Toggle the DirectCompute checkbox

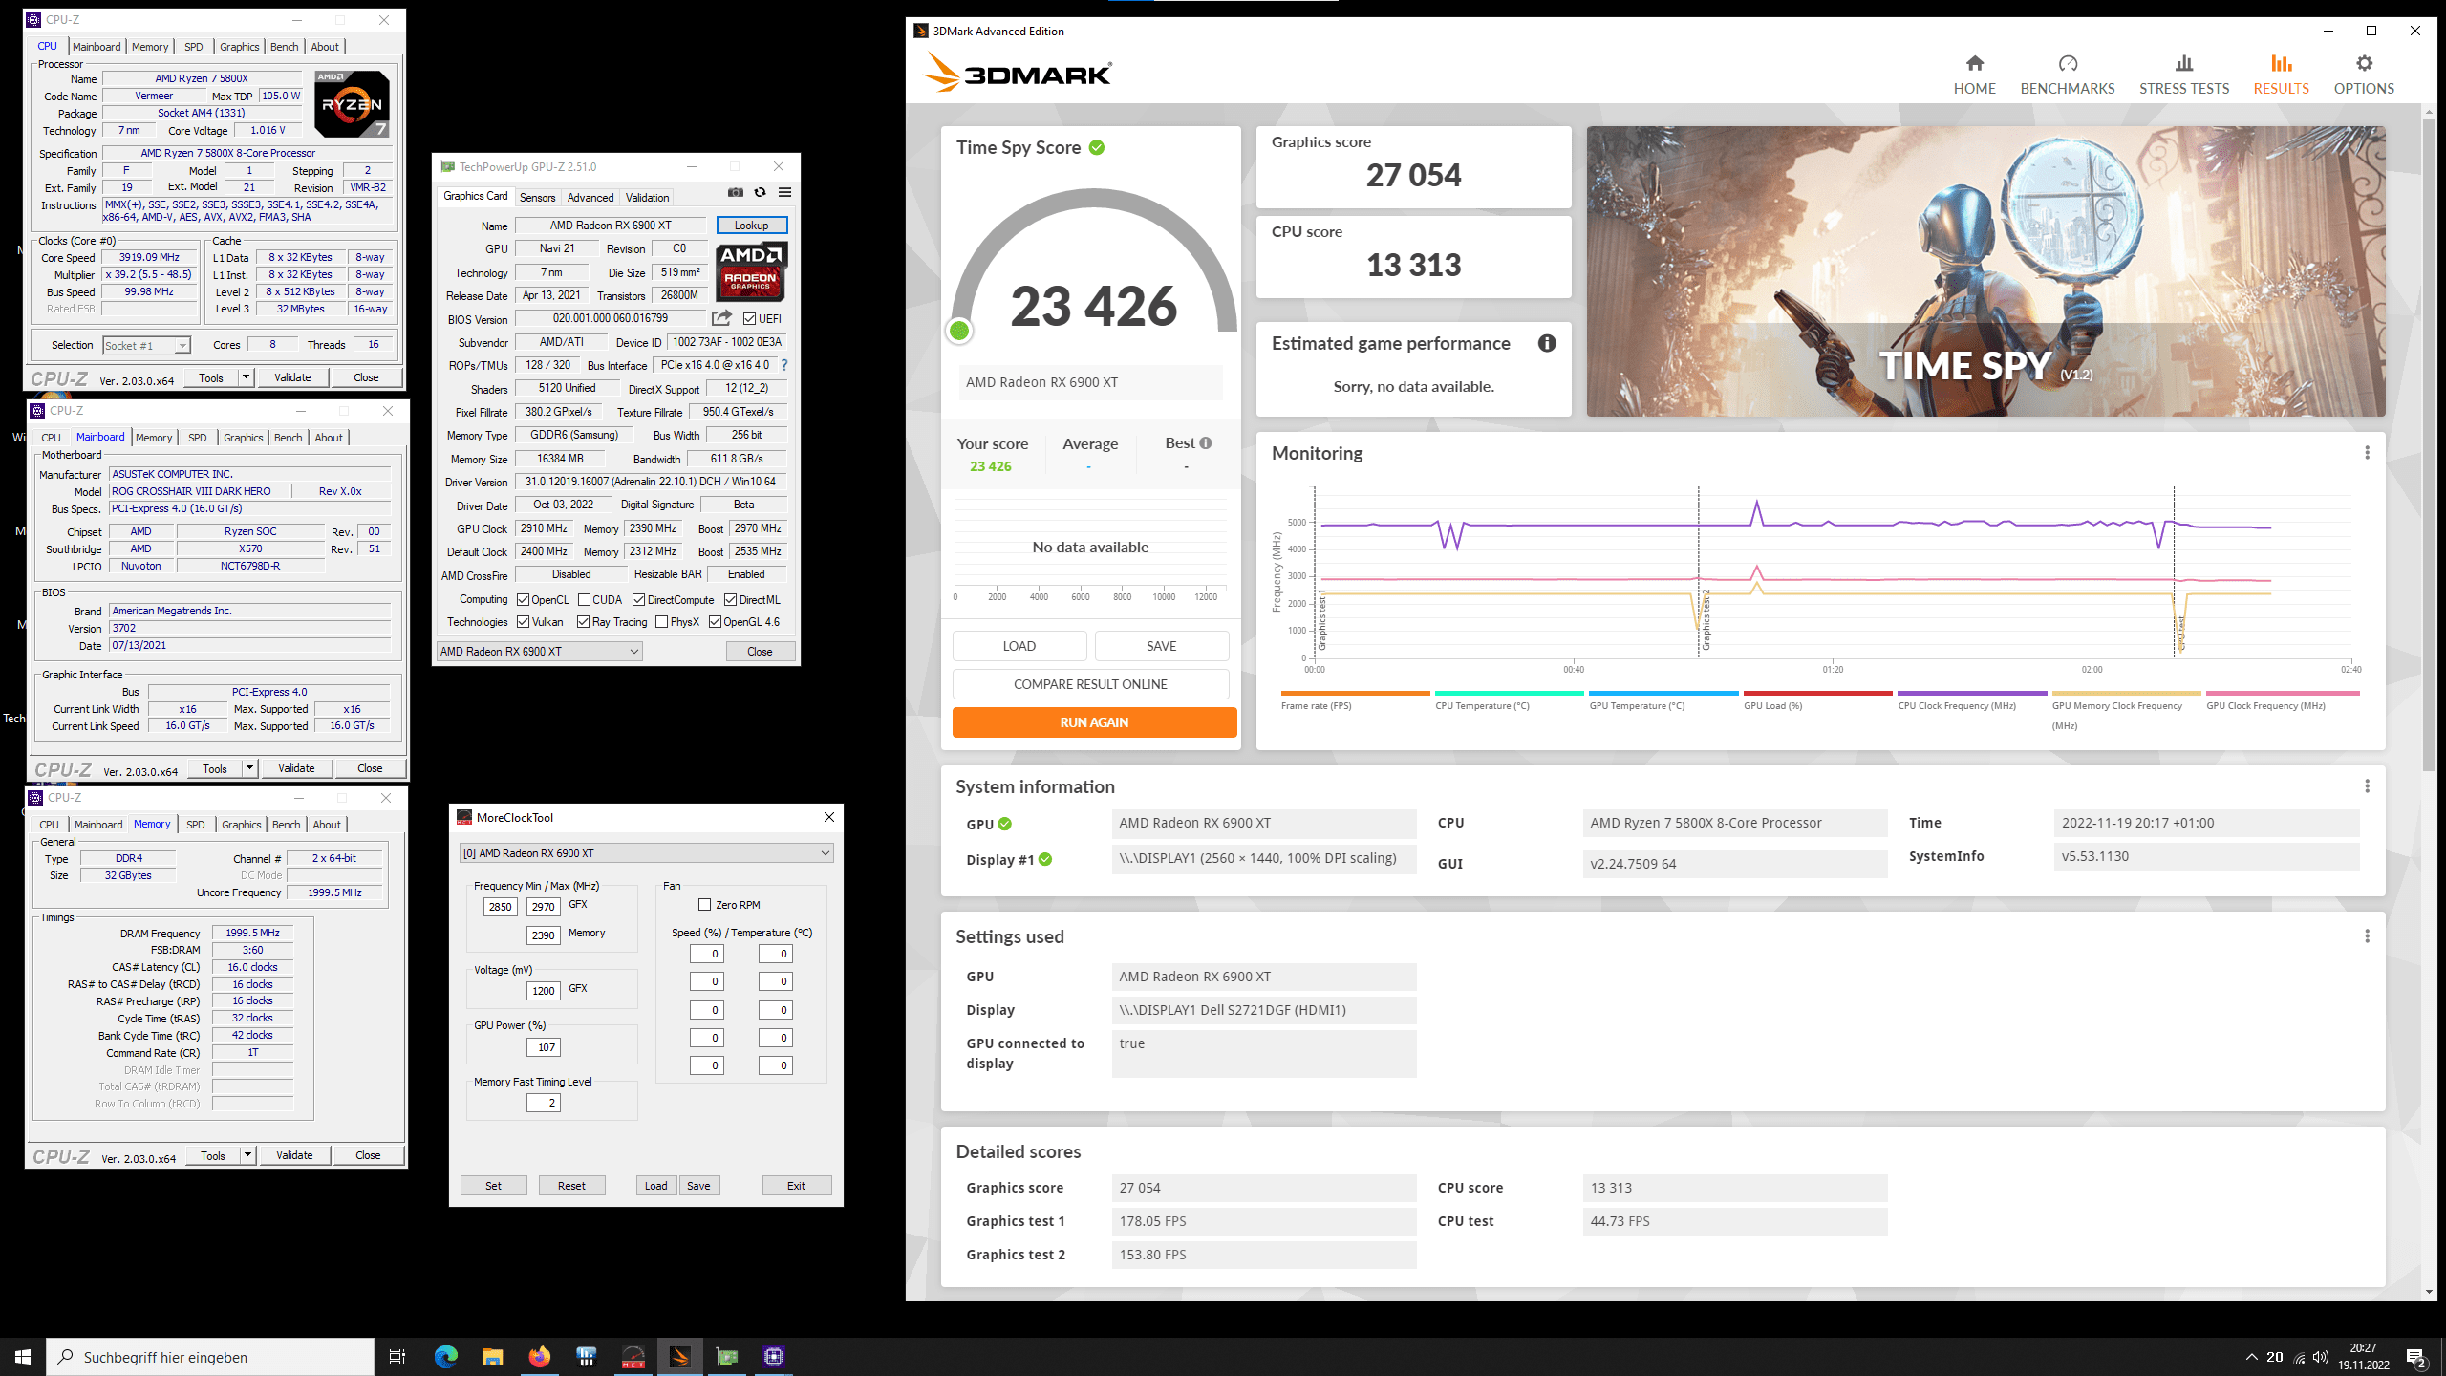[638, 600]
